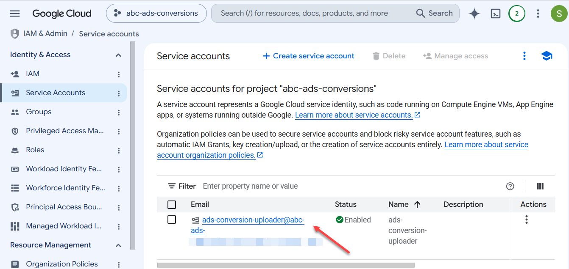
Task: Click the Google Cloud logo
Action: point(62,14)
